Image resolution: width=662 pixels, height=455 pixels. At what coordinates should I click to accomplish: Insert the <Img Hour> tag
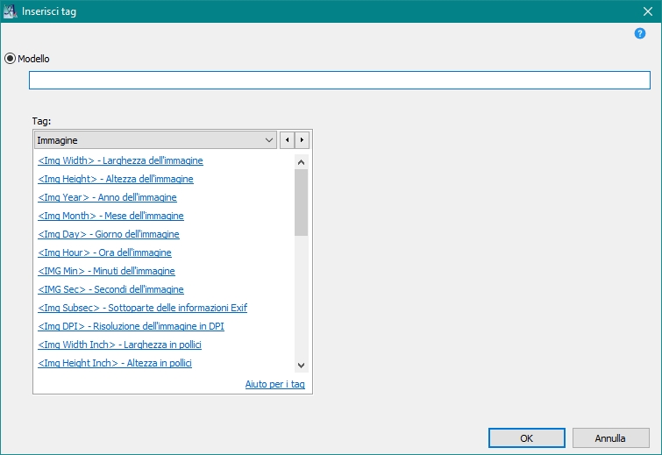click(x=104, y=252)
